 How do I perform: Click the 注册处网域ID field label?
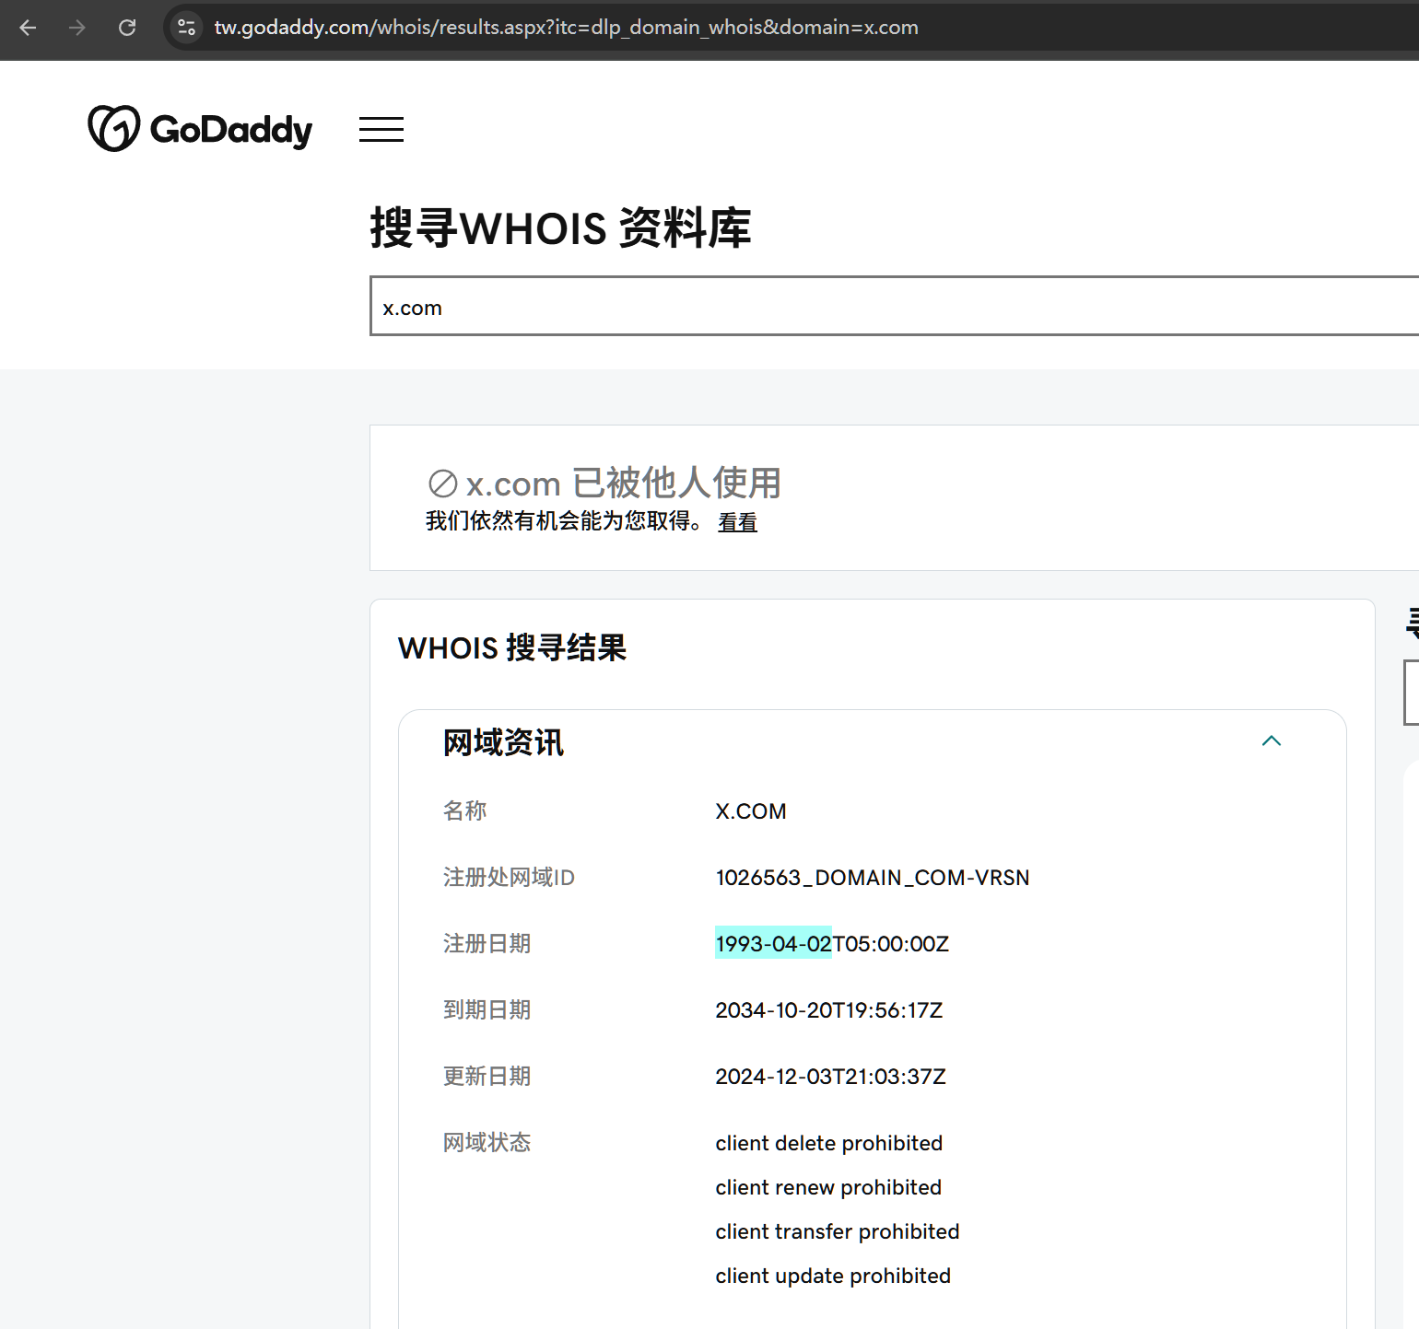click(x=509, y=877)
